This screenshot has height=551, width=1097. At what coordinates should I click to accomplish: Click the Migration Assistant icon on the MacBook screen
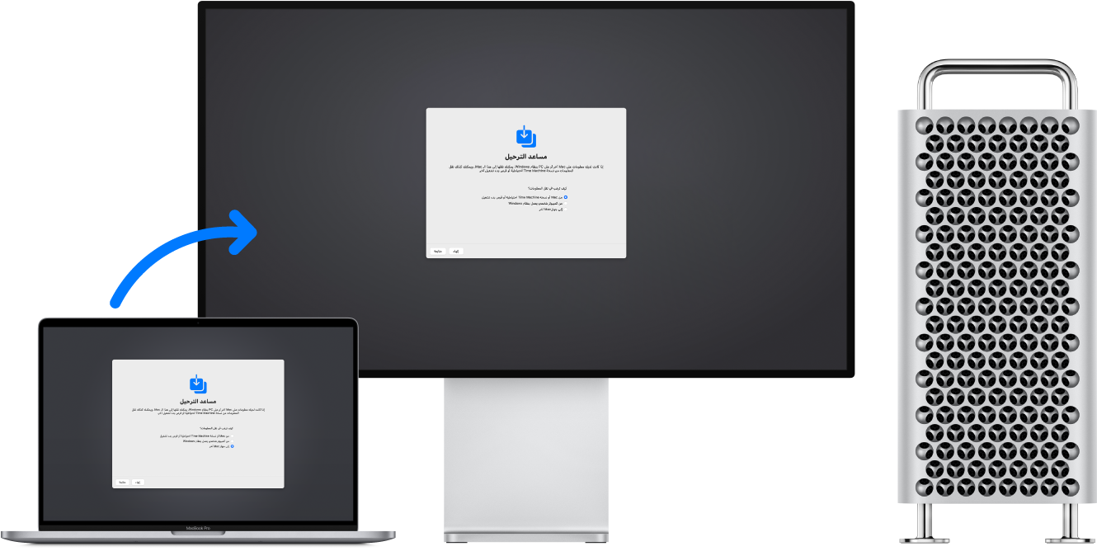198,384
